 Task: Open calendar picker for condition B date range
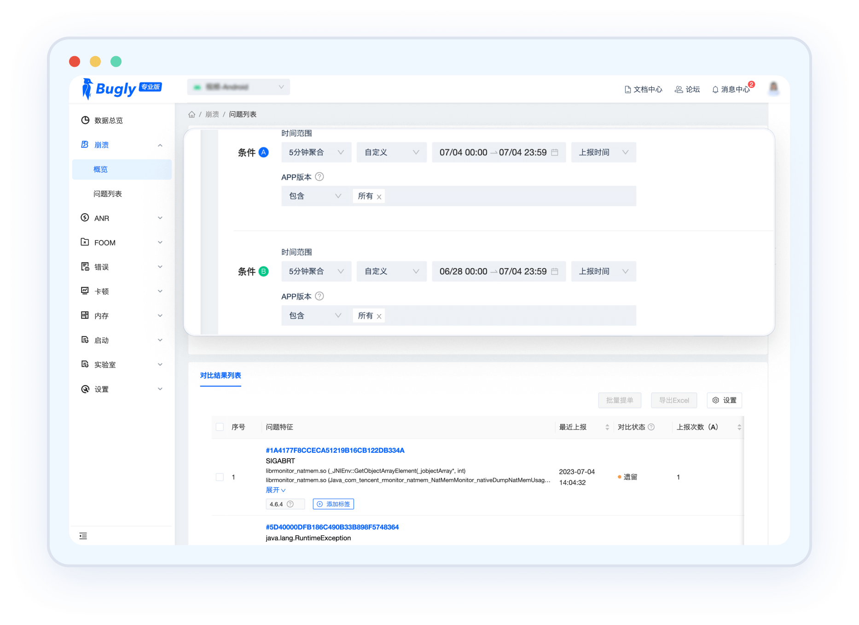(x=555, y=272)
